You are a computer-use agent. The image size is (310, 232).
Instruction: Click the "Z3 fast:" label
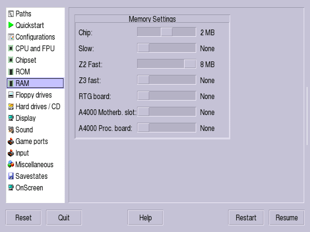pos(90,81)
